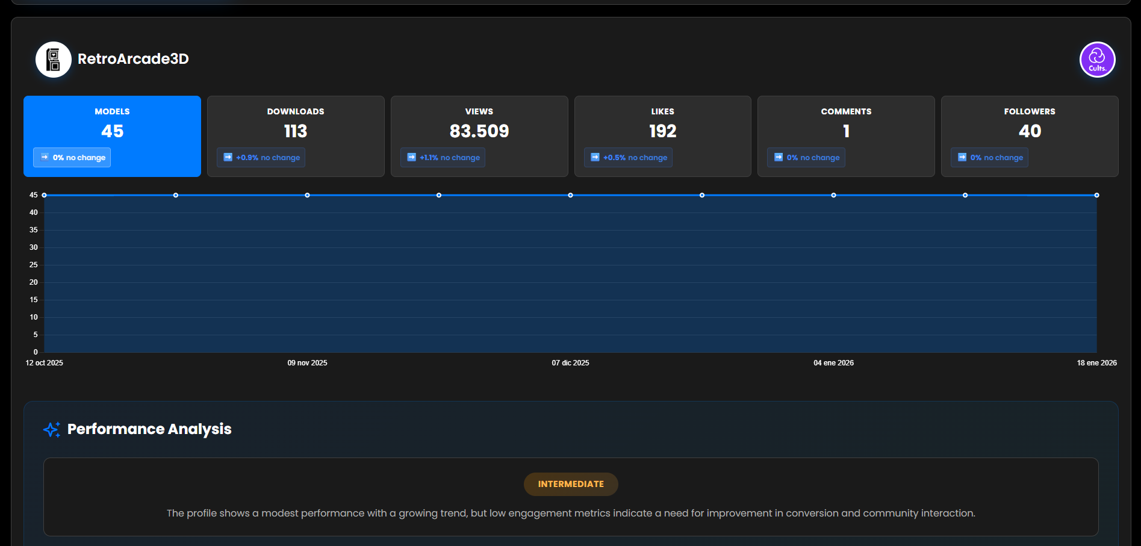Open the Cults logo icon top right
The height and width of the screenshot is (546, 1141).
[1097, 60]
